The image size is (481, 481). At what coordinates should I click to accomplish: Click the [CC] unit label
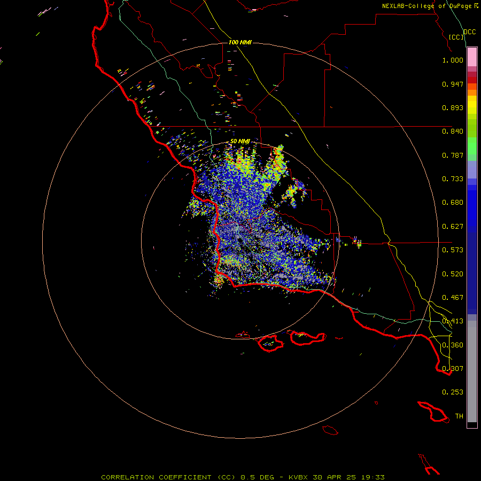click(x=456, y=37)
